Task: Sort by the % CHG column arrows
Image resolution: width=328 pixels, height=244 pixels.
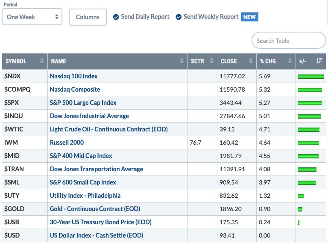Action: coord(290,61)
